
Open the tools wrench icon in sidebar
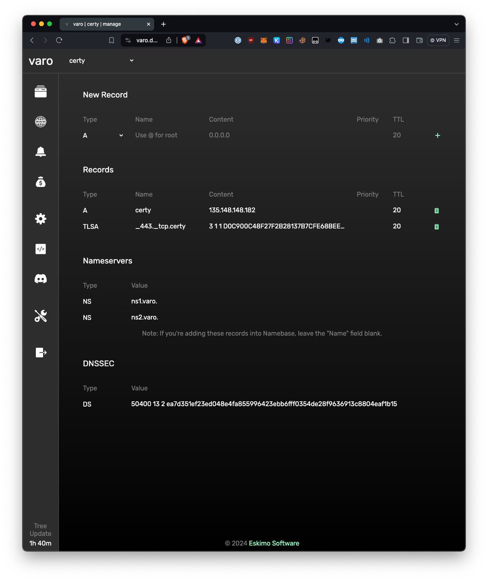[41, 316]
